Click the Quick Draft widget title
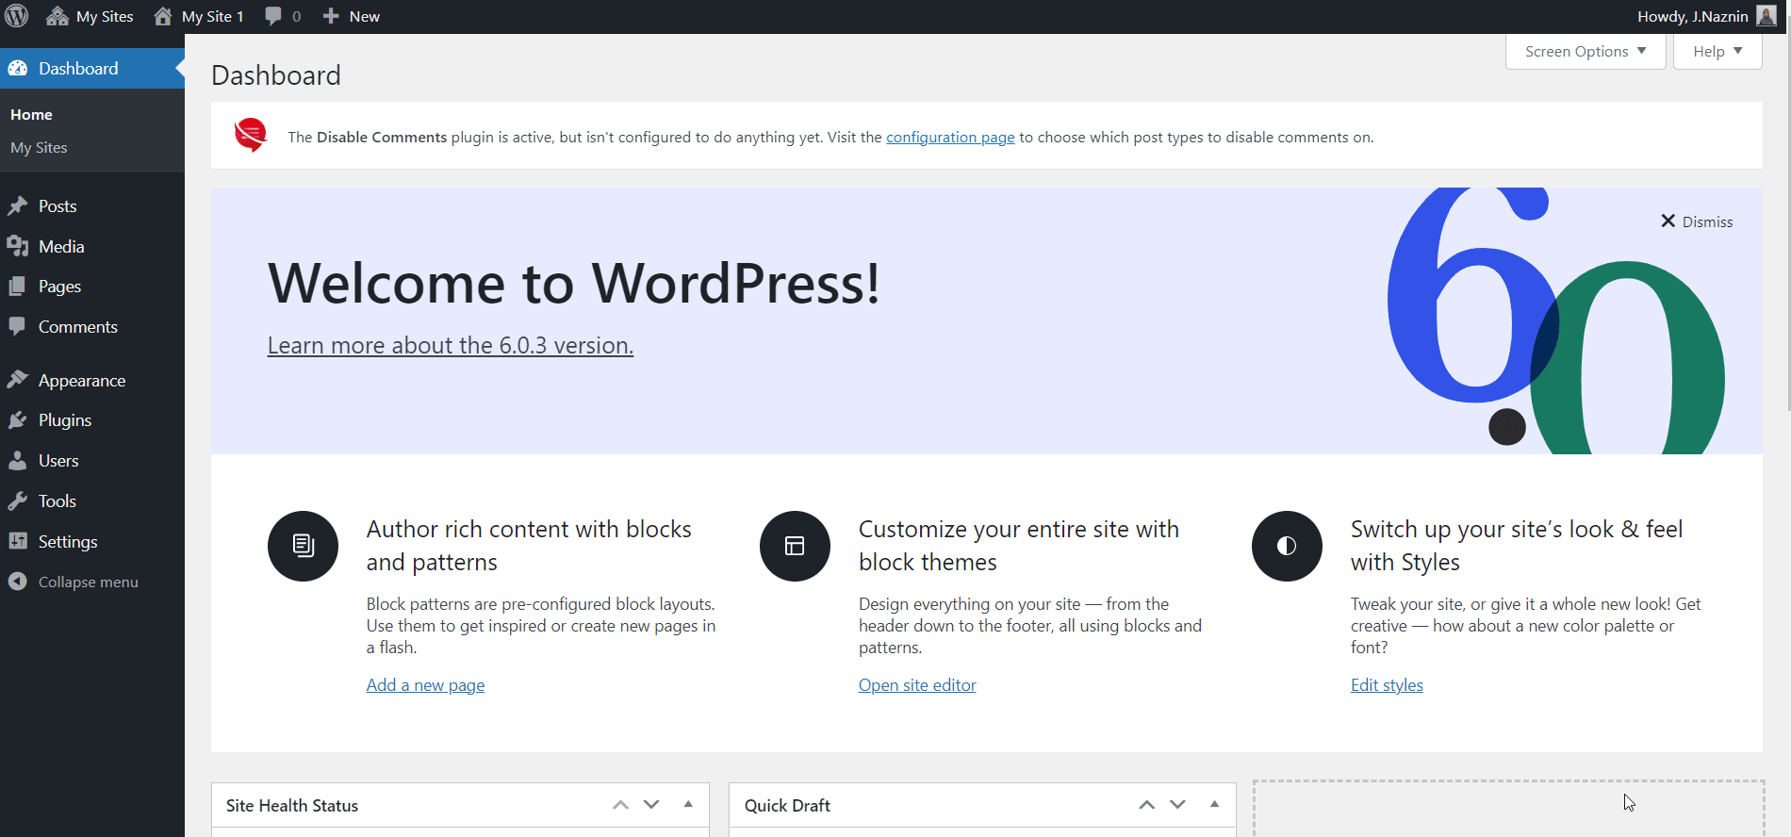Viewport: 1791px width, 837px height. 787,805
